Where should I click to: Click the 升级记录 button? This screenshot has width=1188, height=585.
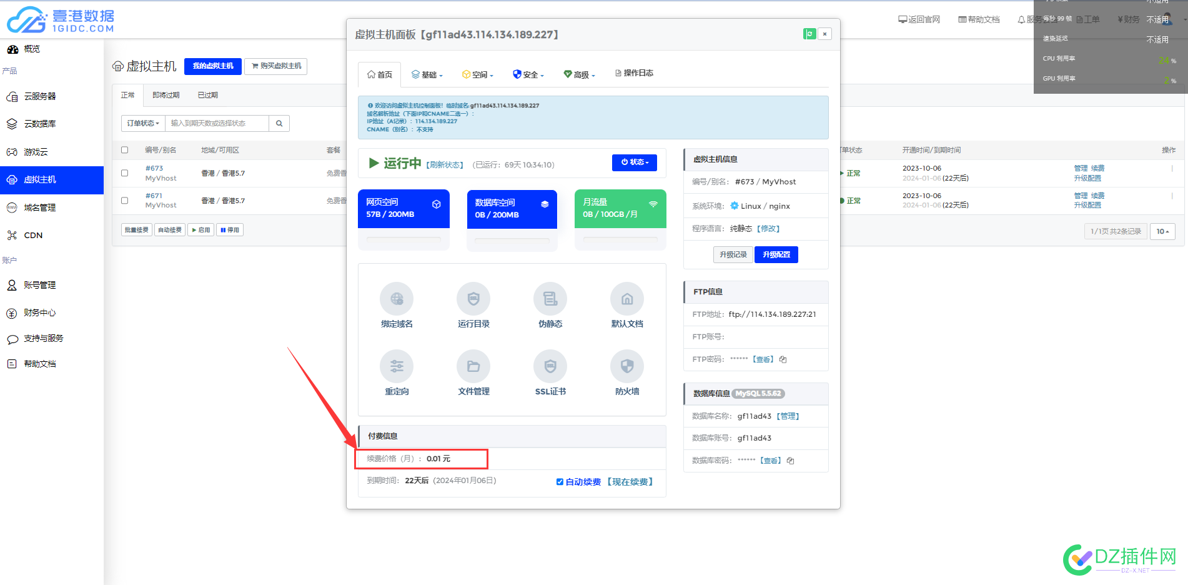pyautogui.click(x=733, y=254)
